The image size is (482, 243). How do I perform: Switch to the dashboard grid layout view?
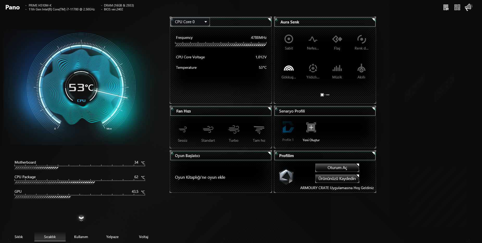[x=457, y=7]
